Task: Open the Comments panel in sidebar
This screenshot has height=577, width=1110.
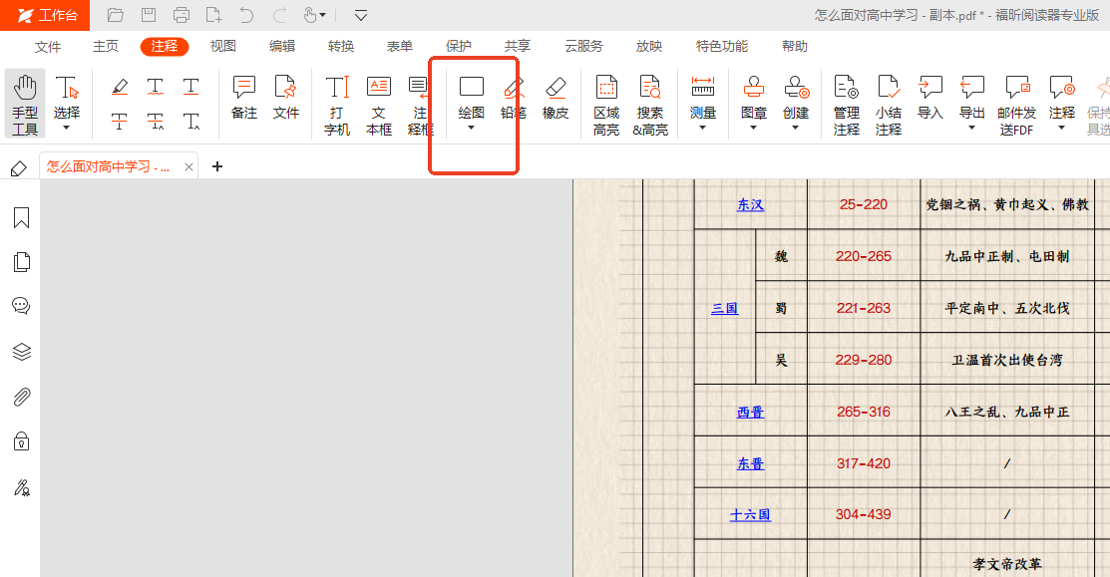Action: [21, 306]
